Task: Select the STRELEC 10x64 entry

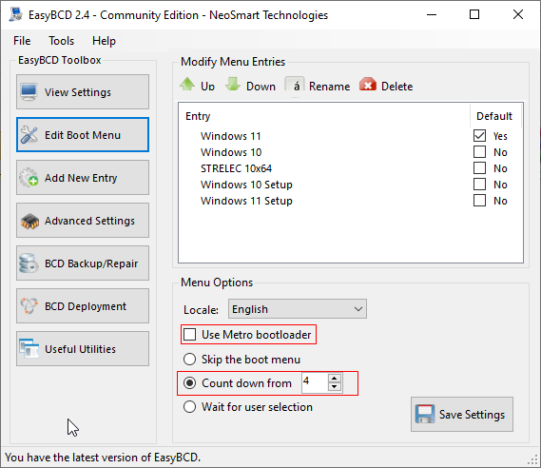Action: (x=236, y=168)
